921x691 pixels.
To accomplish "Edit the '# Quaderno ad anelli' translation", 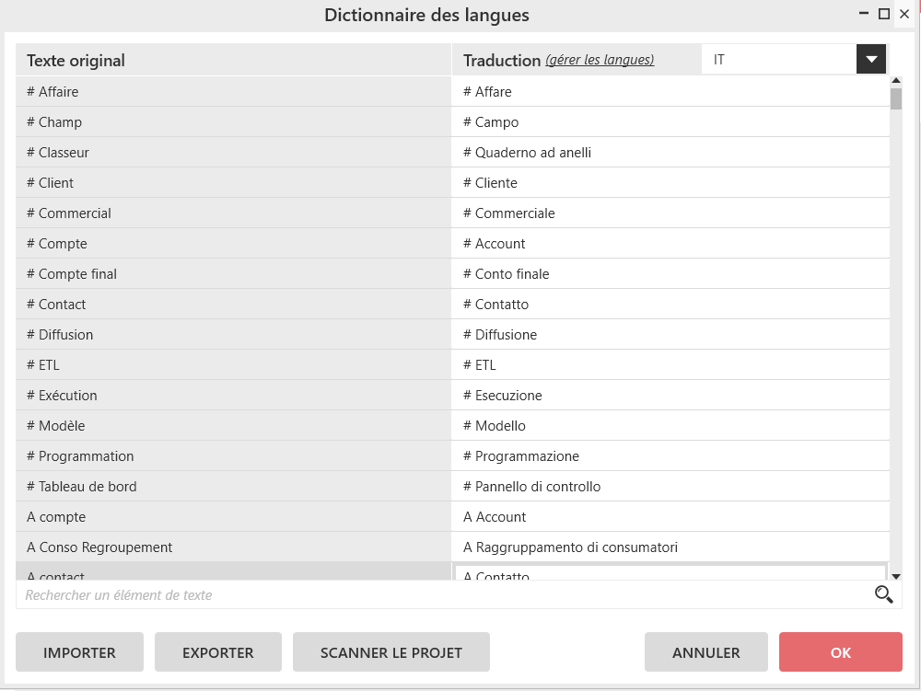I will [x=670, y=153].
